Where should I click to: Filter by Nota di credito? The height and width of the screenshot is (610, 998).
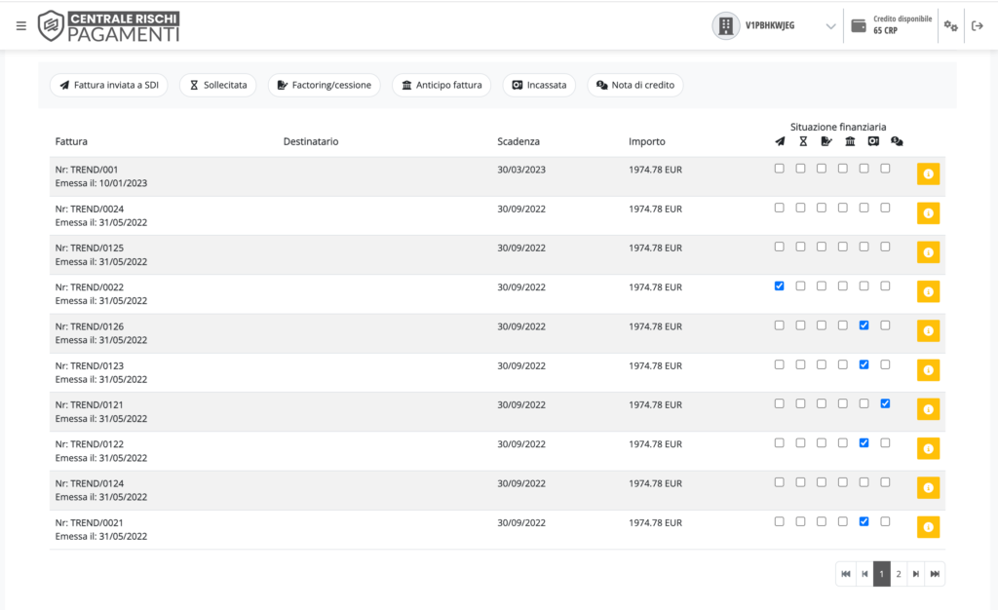(635, 85)
